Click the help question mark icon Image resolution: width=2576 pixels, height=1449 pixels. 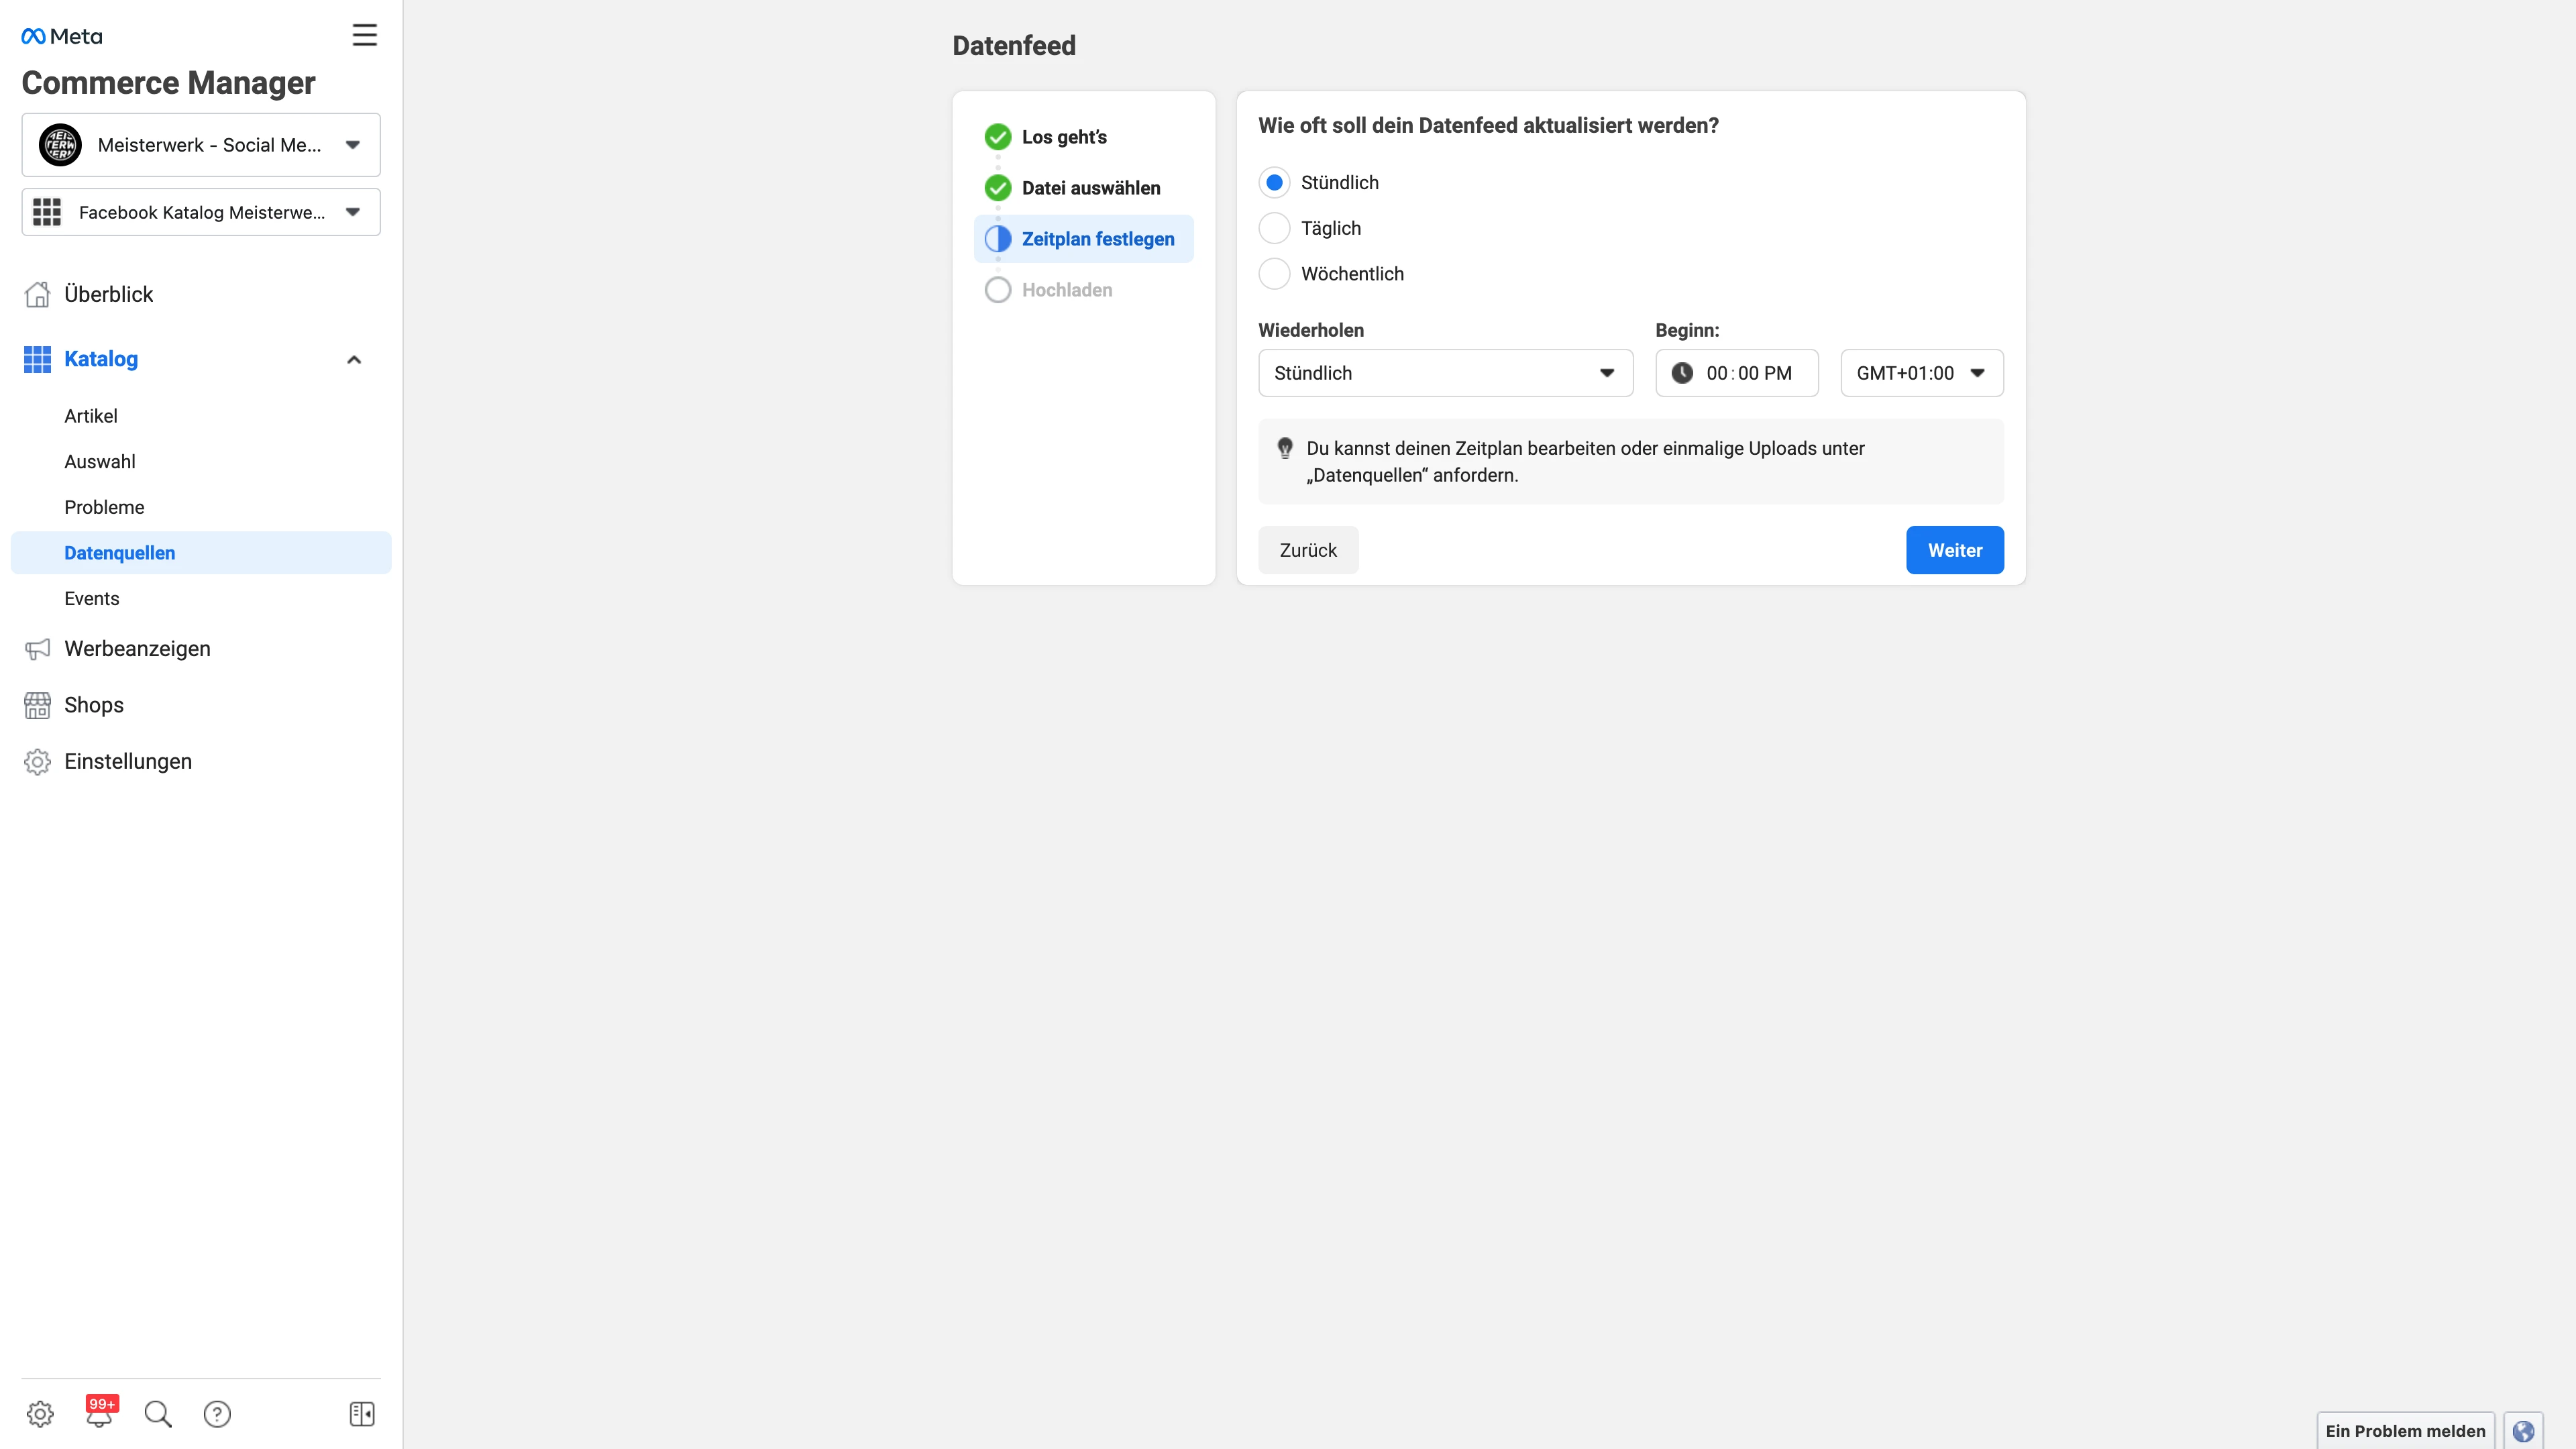(217, 1413)
